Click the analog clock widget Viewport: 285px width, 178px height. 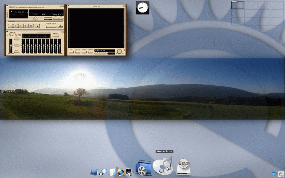point(142,8)
